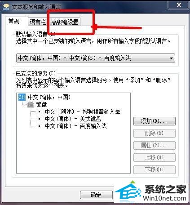Select 中文(简体) - 搜狗拼音输入法 in list
The height and width of the screenshot is (205, 190).
pyautogui.click(x=83, y=111)
